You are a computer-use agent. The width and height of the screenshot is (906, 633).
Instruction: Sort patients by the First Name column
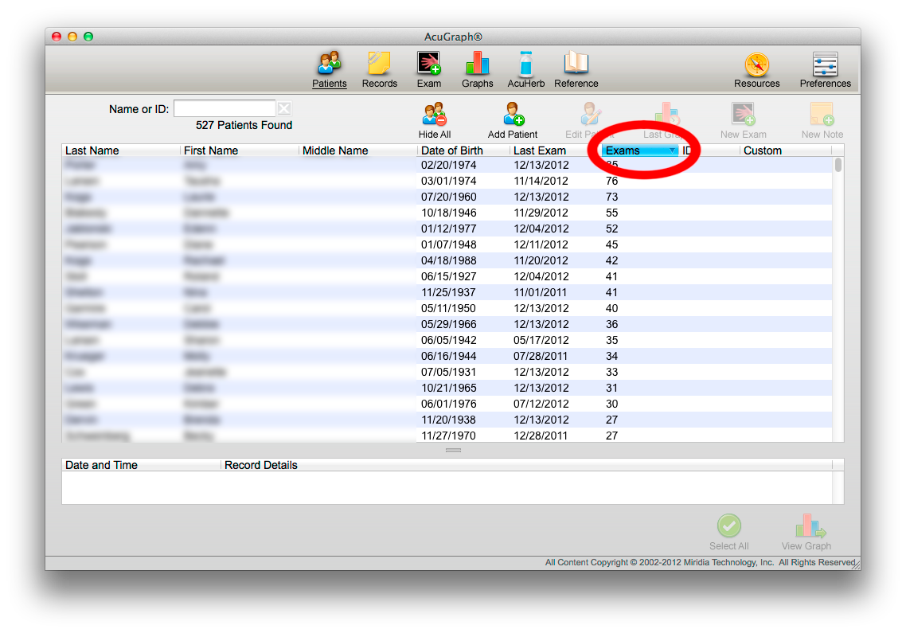click(240, 150)
